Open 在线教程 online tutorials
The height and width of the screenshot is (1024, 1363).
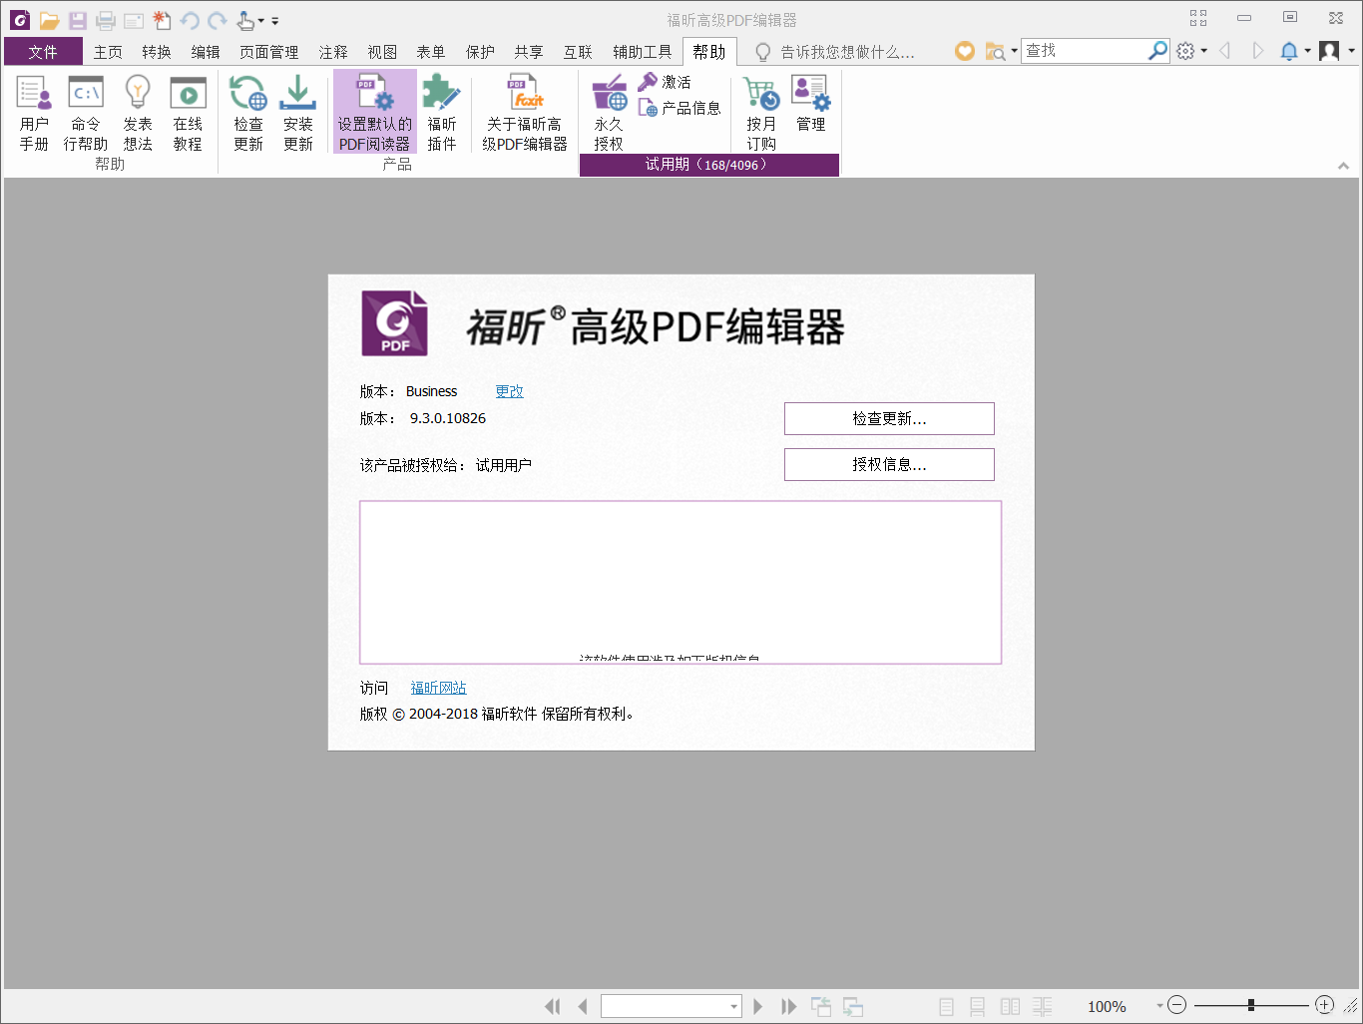click(x=188, y=114)
